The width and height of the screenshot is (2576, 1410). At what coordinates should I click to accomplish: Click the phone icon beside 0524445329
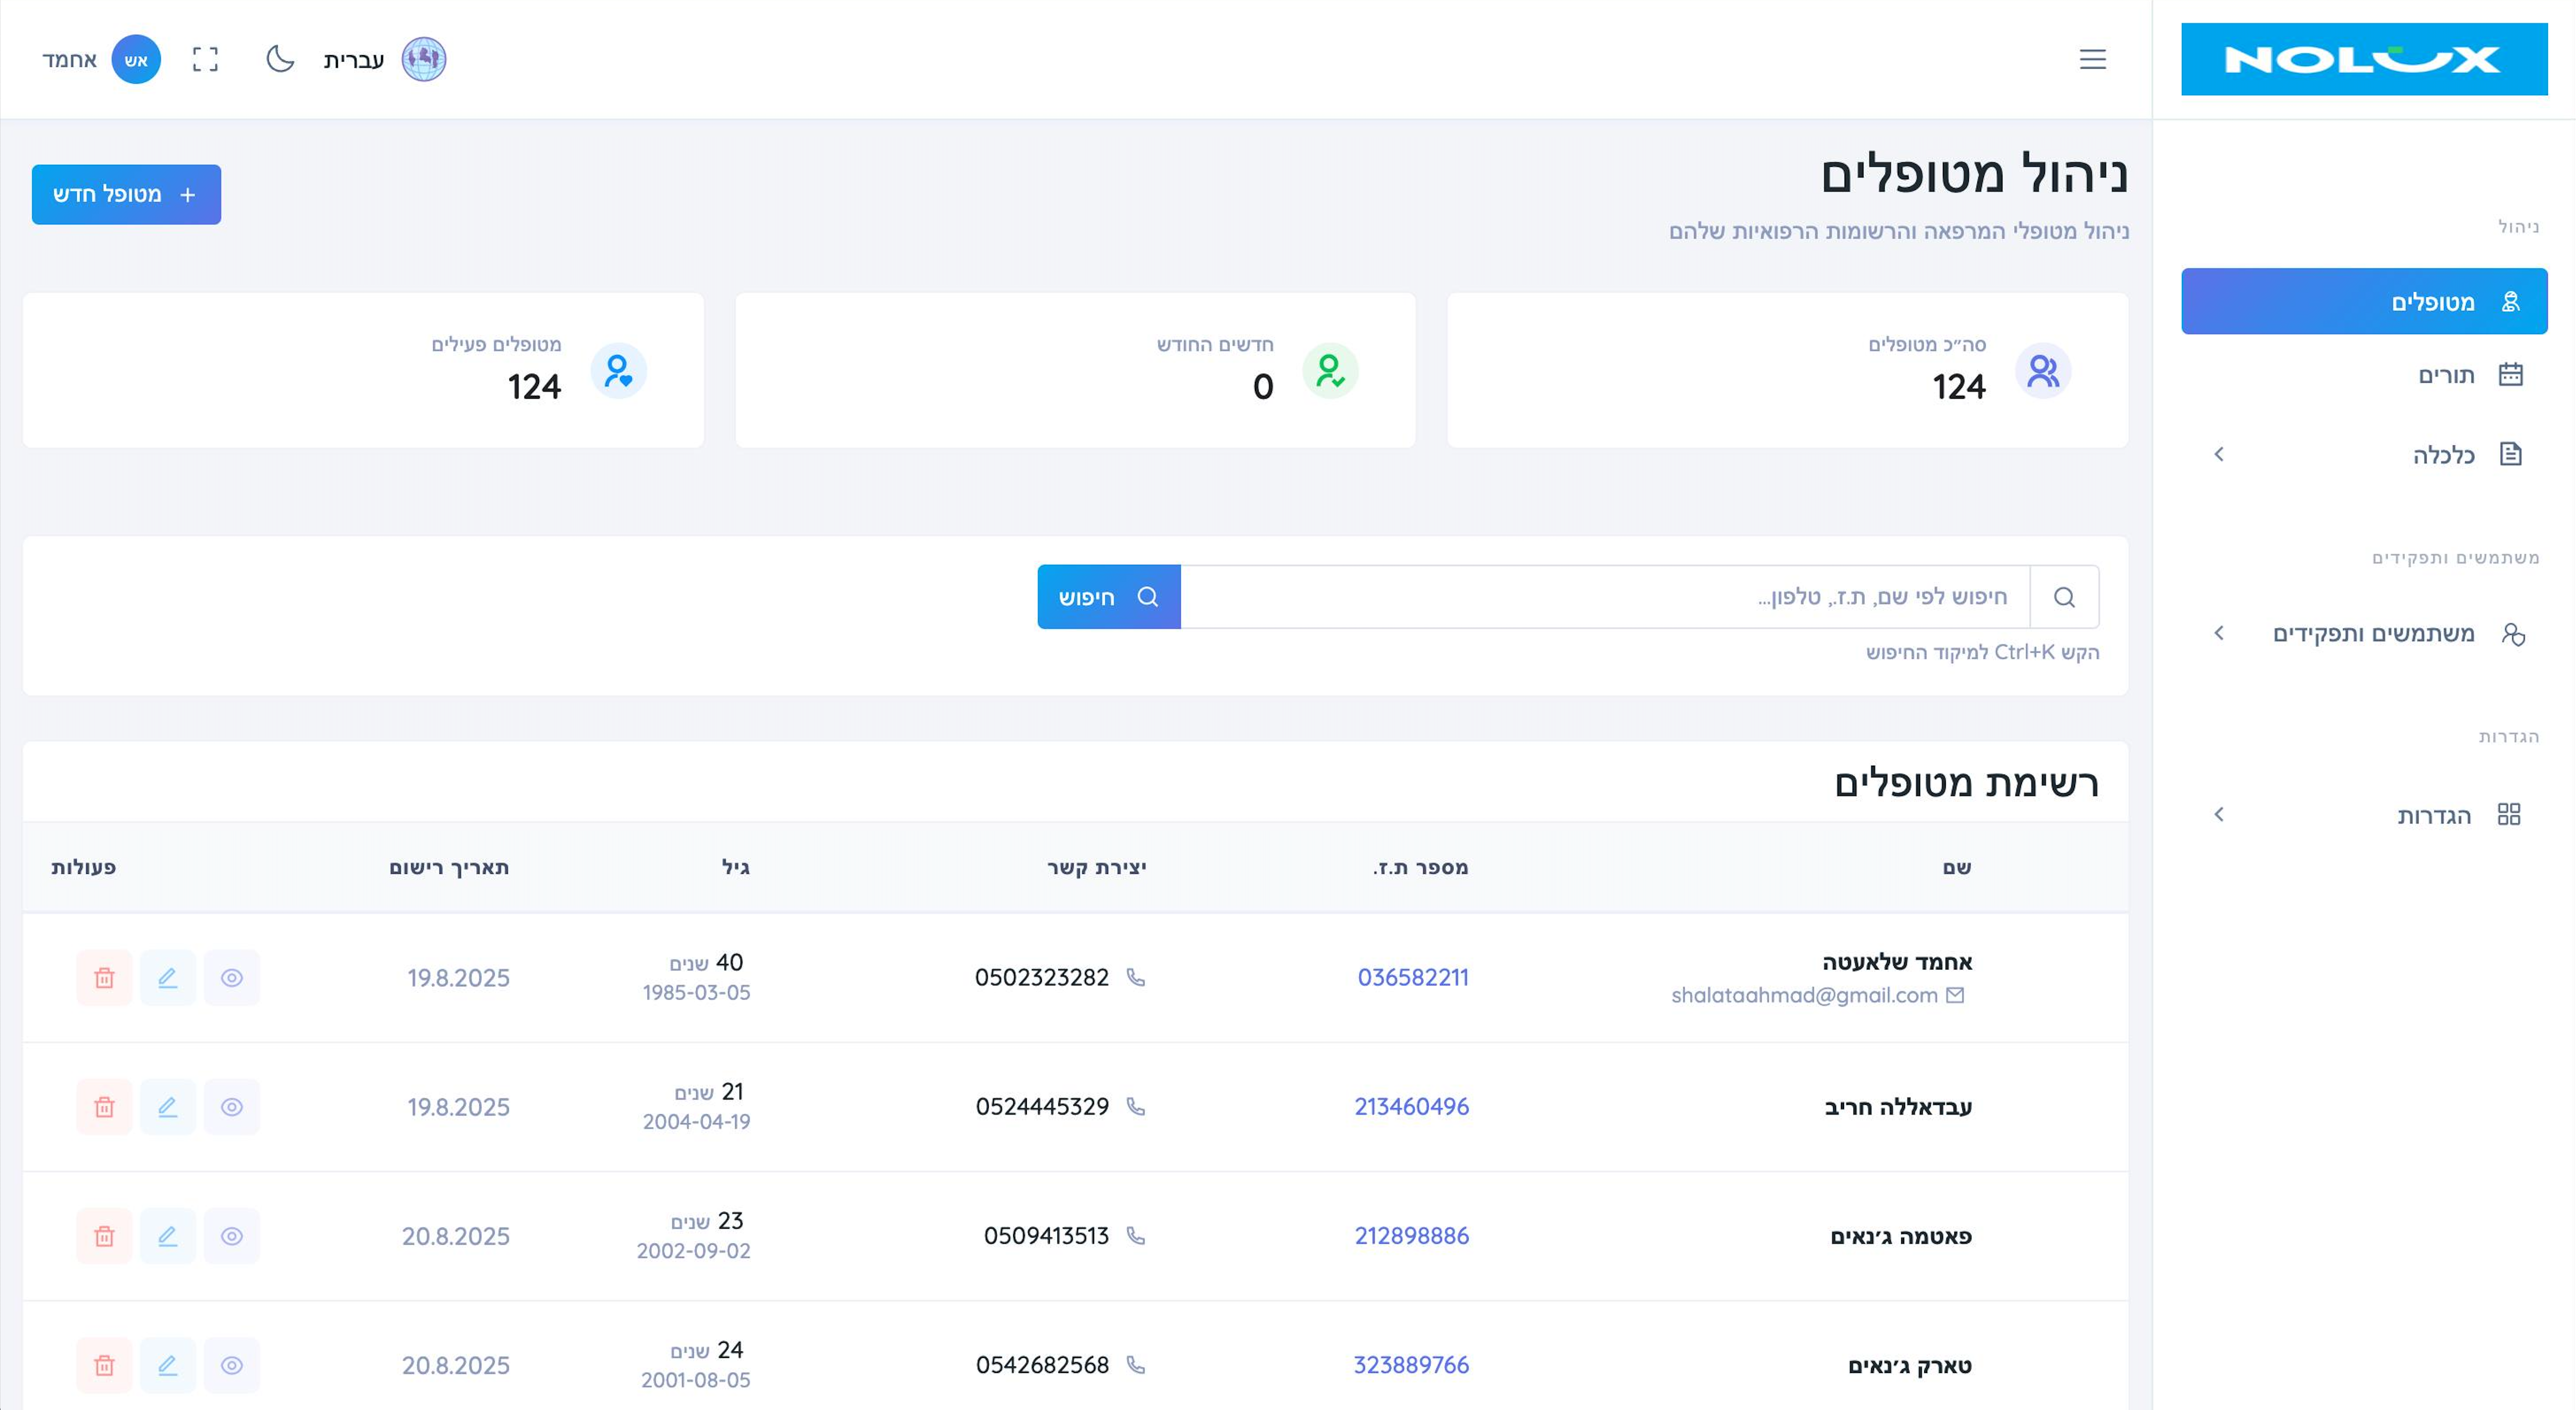point(1135,1106)
